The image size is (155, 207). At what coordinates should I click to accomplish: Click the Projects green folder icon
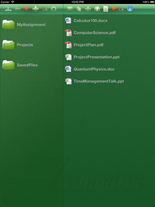coord(9,45)
